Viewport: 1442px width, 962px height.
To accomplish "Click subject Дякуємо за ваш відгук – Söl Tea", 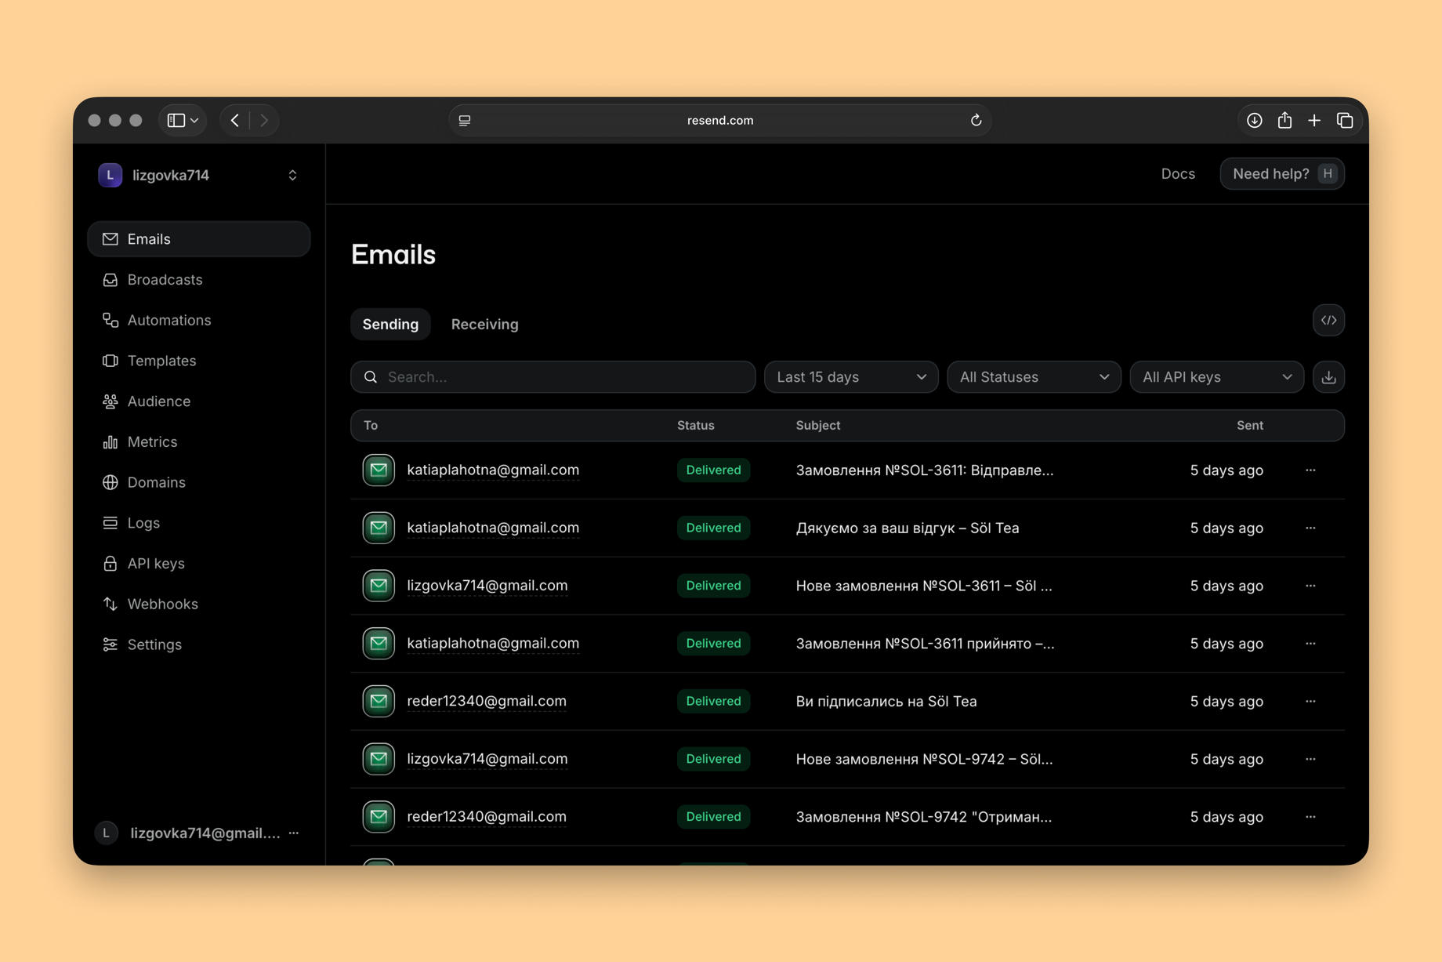I will tap(908, 528).
